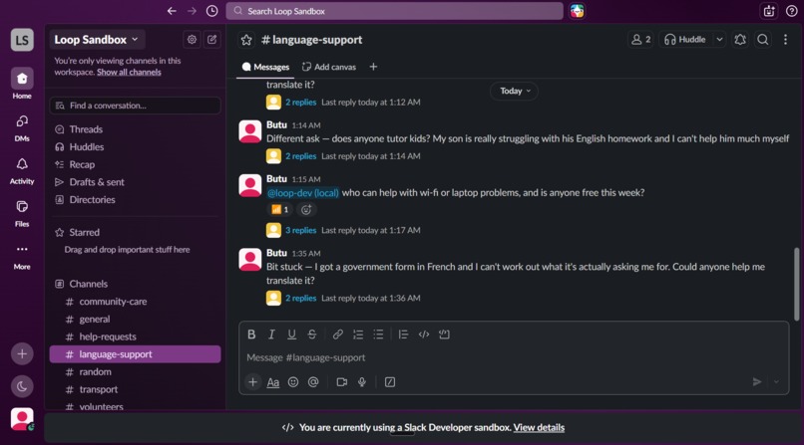Open history clock icon
The width and height of the screenshot is (804, 445).
coord(211,11)
